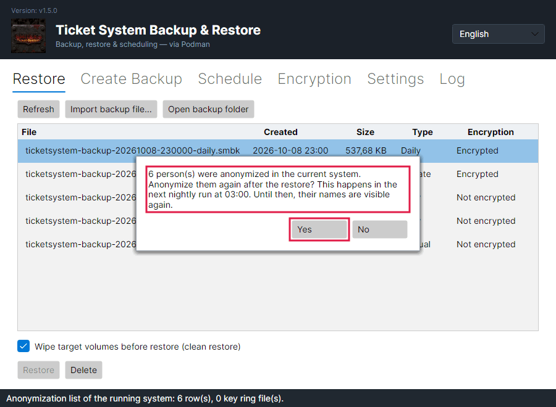
Task: Click the disabled Restore button
Action: point(39,370)
